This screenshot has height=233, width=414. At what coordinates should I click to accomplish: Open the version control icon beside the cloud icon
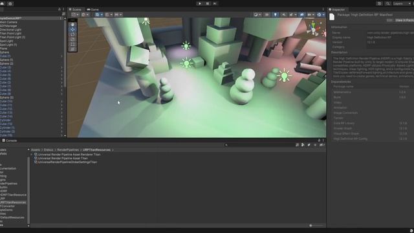[x=10, y=3]
